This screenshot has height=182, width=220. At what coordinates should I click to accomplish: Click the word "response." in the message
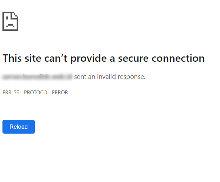coord(132,76)
